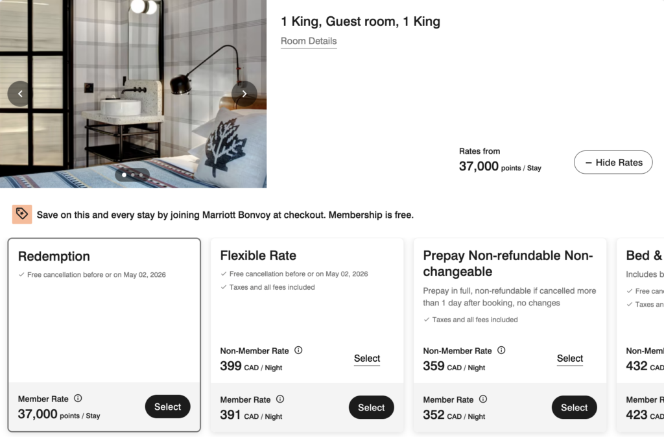Viewport: 664px width, 437px height.
Task: Jump to third photo carousel dot
Action: click(141, 174)
